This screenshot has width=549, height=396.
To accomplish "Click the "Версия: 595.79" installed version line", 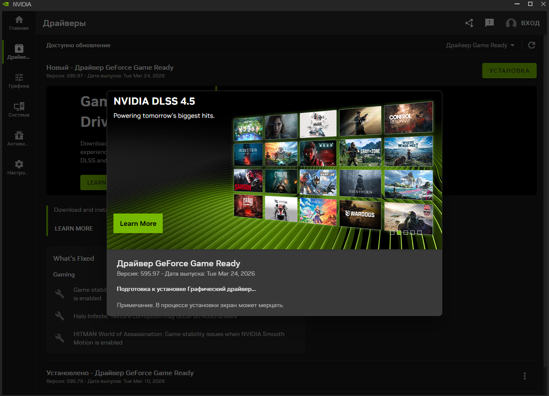I will (x=105, y=381).
